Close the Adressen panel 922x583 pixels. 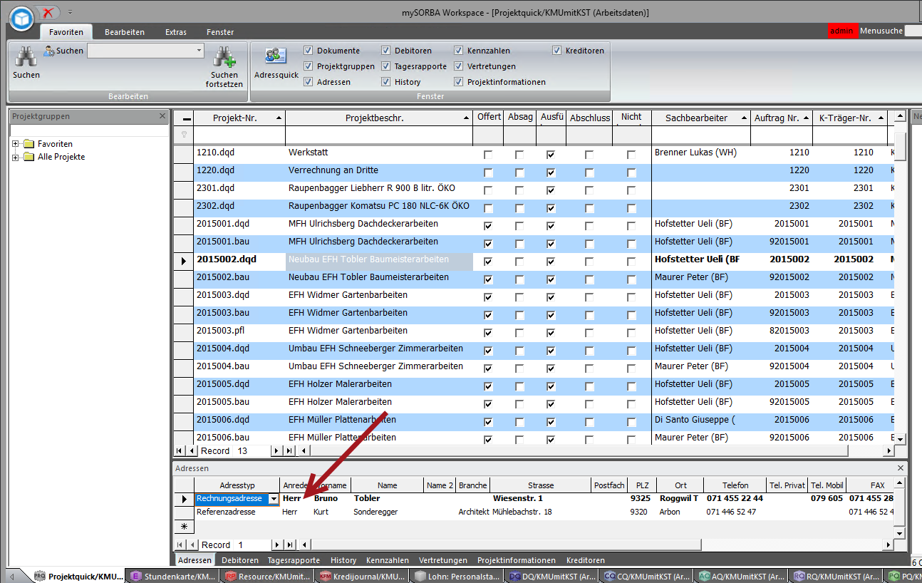[901, 468]
